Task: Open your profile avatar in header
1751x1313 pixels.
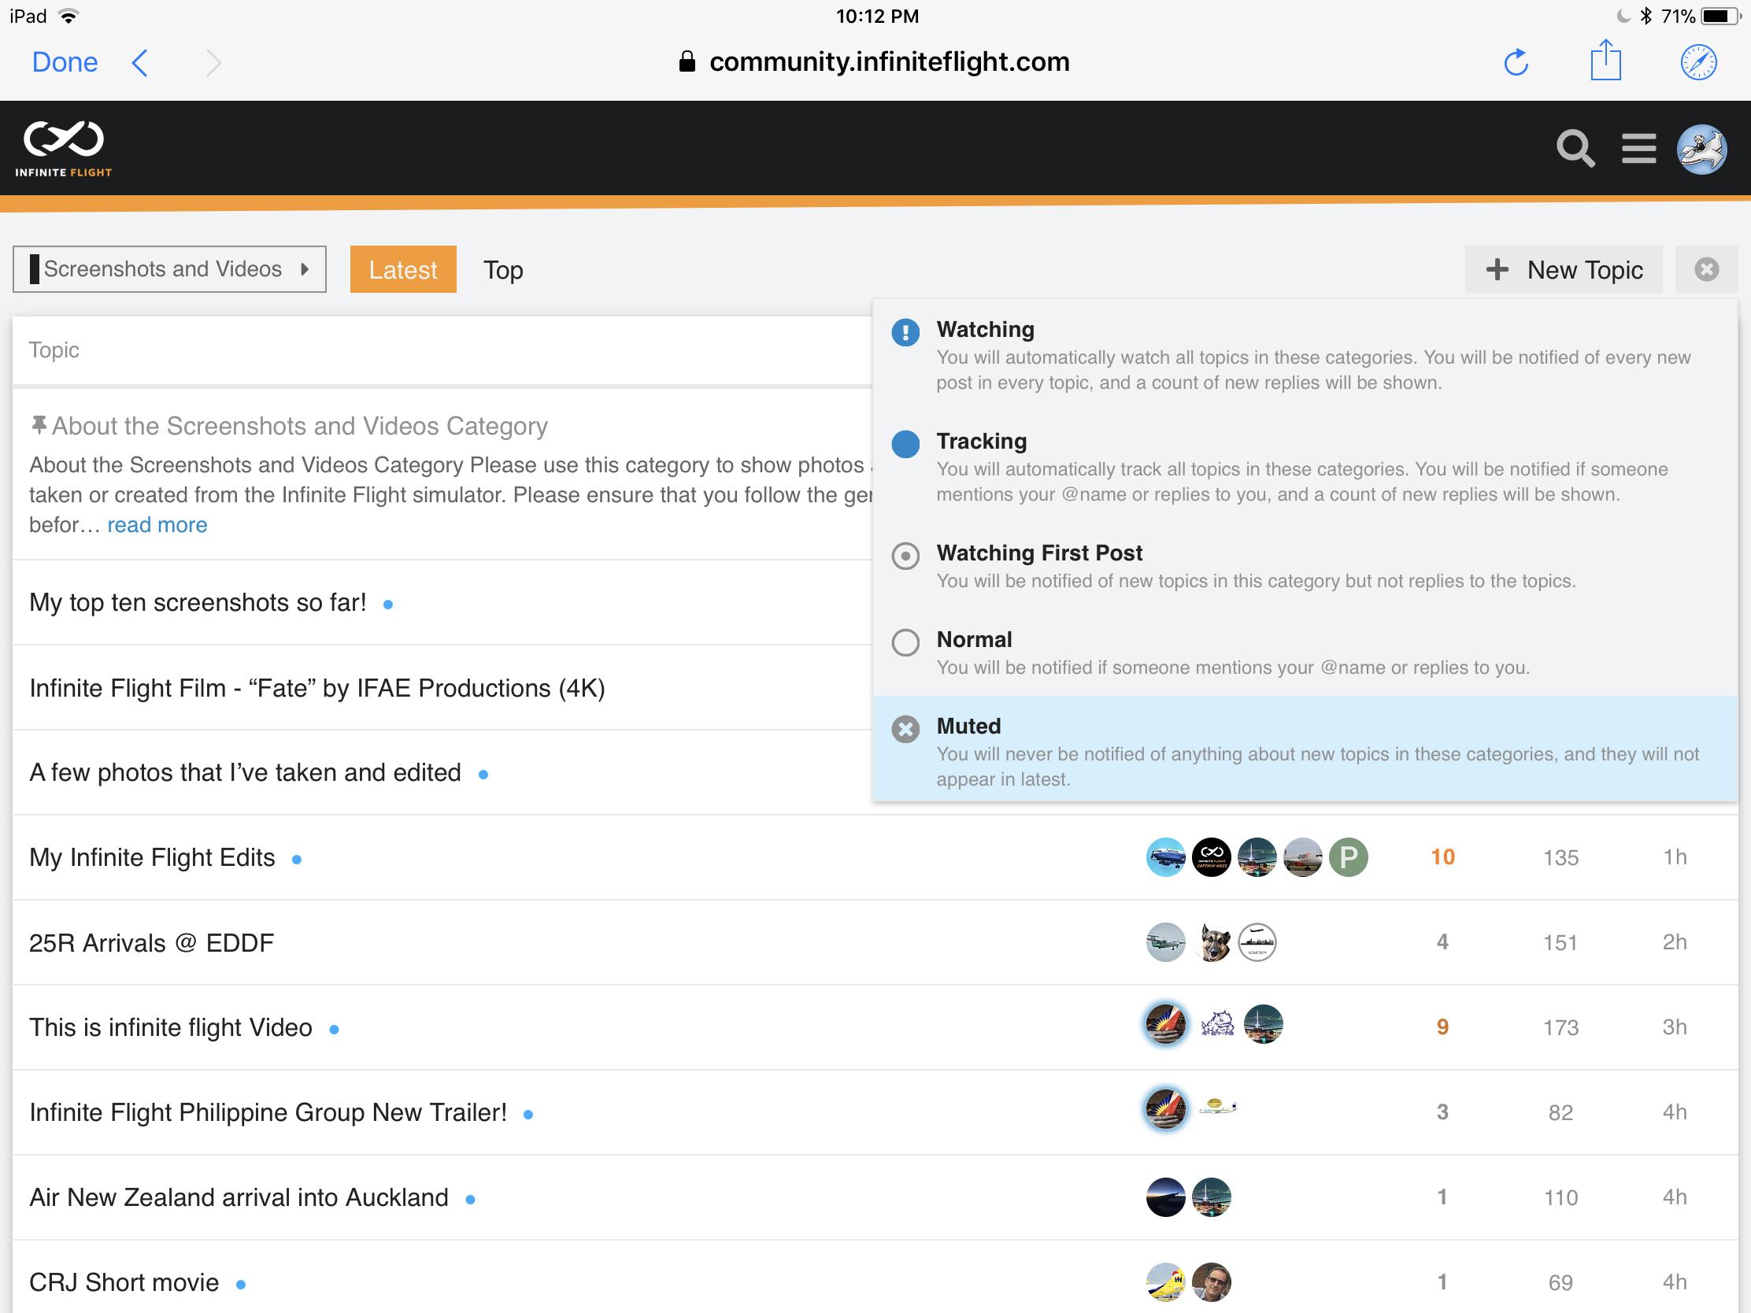Action: [x=1701, y=148]
